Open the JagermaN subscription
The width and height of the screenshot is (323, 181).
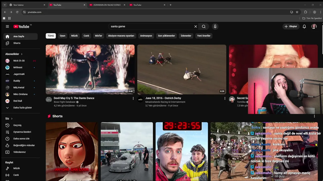tap(20, 74)
